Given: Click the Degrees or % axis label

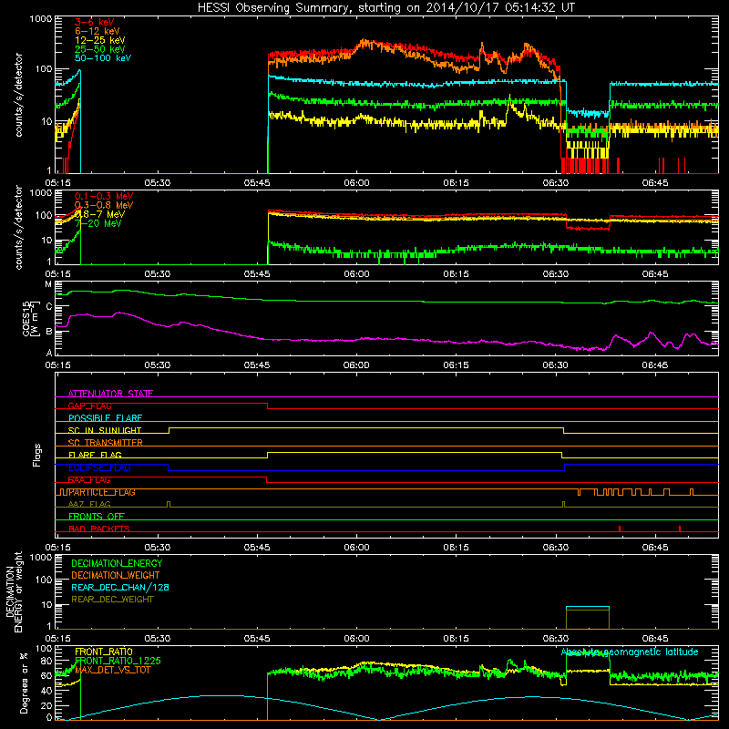Looking at the screenshot, I should coord(24,683).
